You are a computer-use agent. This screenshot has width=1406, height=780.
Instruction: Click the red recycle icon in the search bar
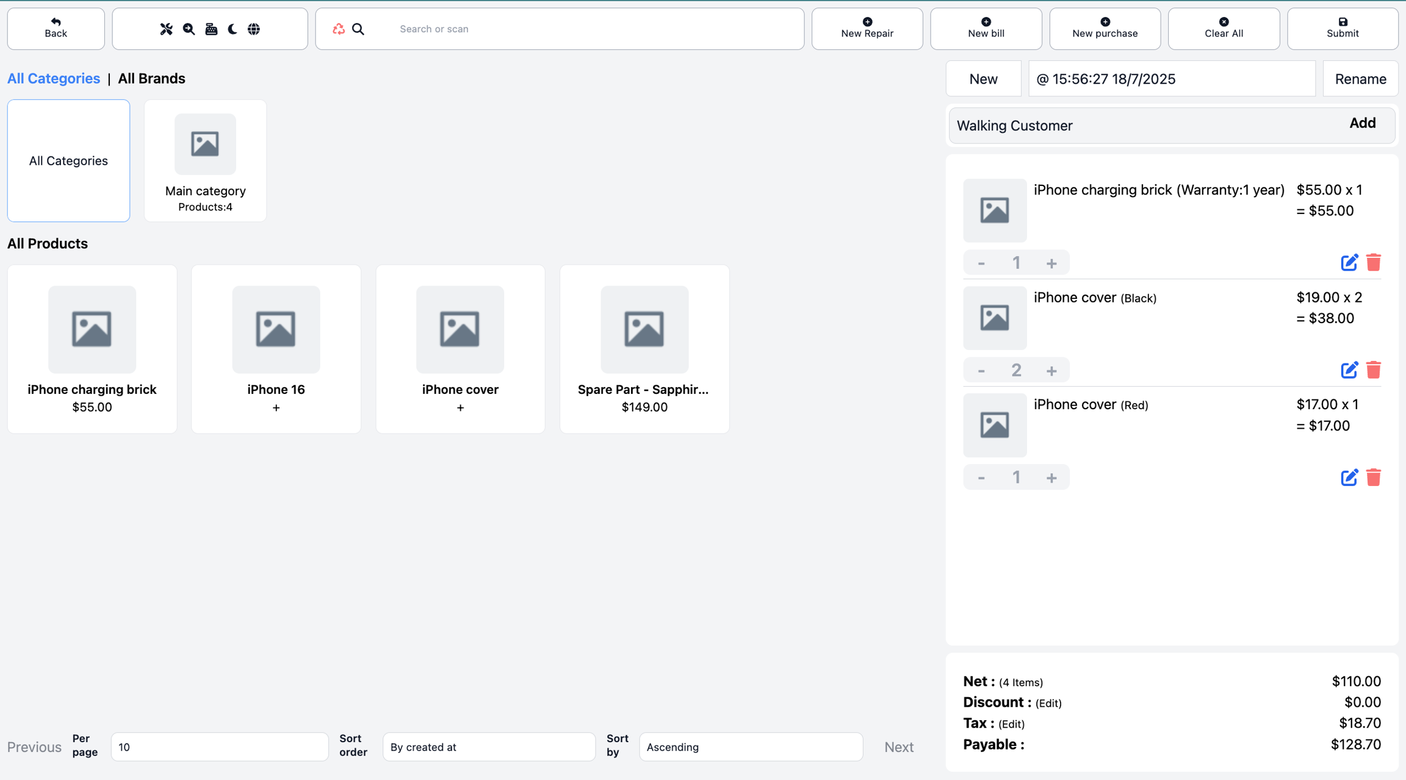pos(339,29)
